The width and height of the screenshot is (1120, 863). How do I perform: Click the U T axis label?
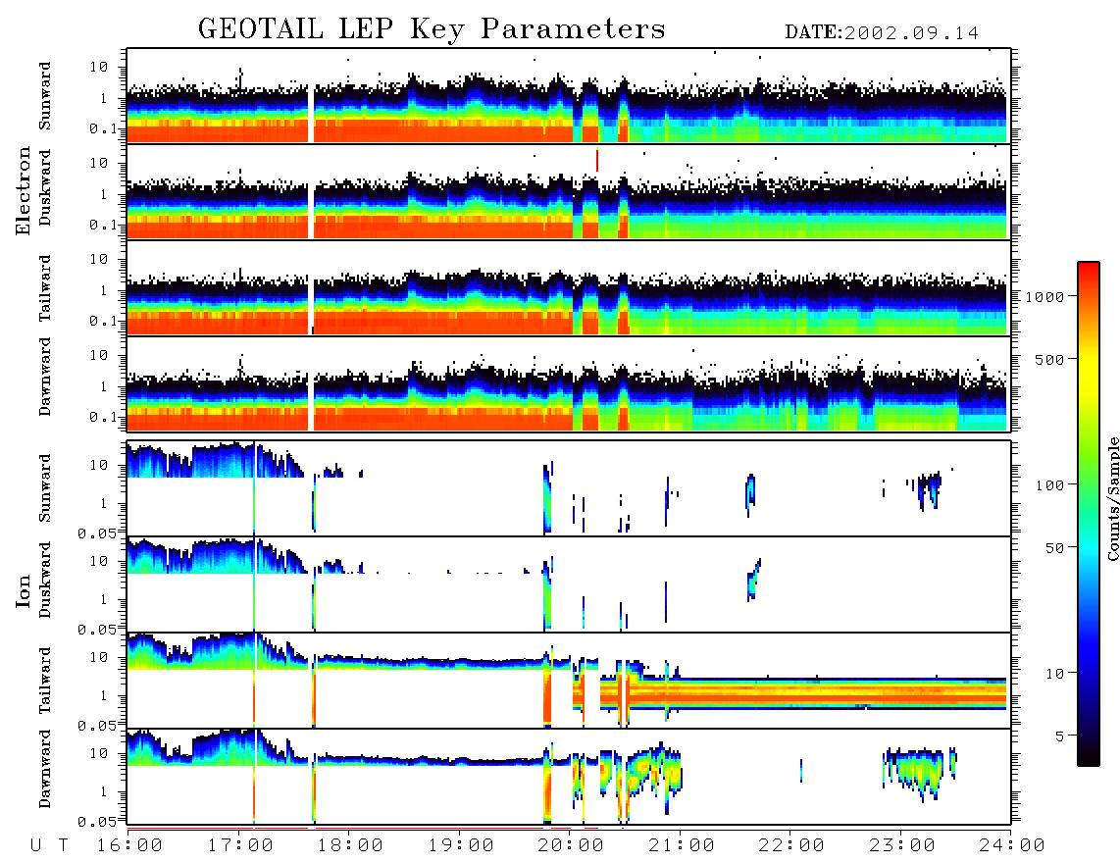click(49, 846)
